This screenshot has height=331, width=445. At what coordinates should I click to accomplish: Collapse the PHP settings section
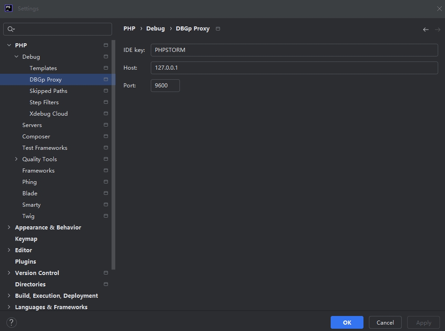(x=9, y=45)
